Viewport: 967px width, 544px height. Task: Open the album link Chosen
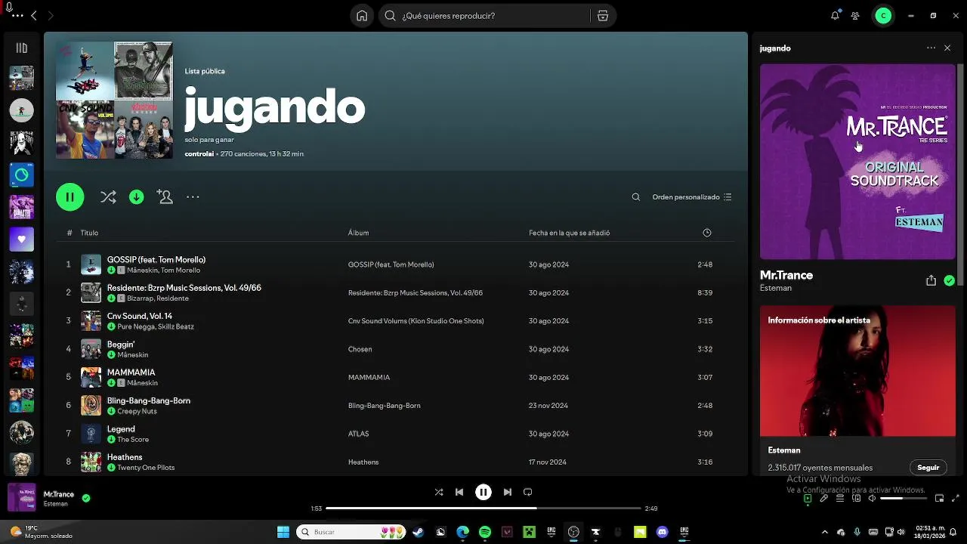click(x=360, y=349)
